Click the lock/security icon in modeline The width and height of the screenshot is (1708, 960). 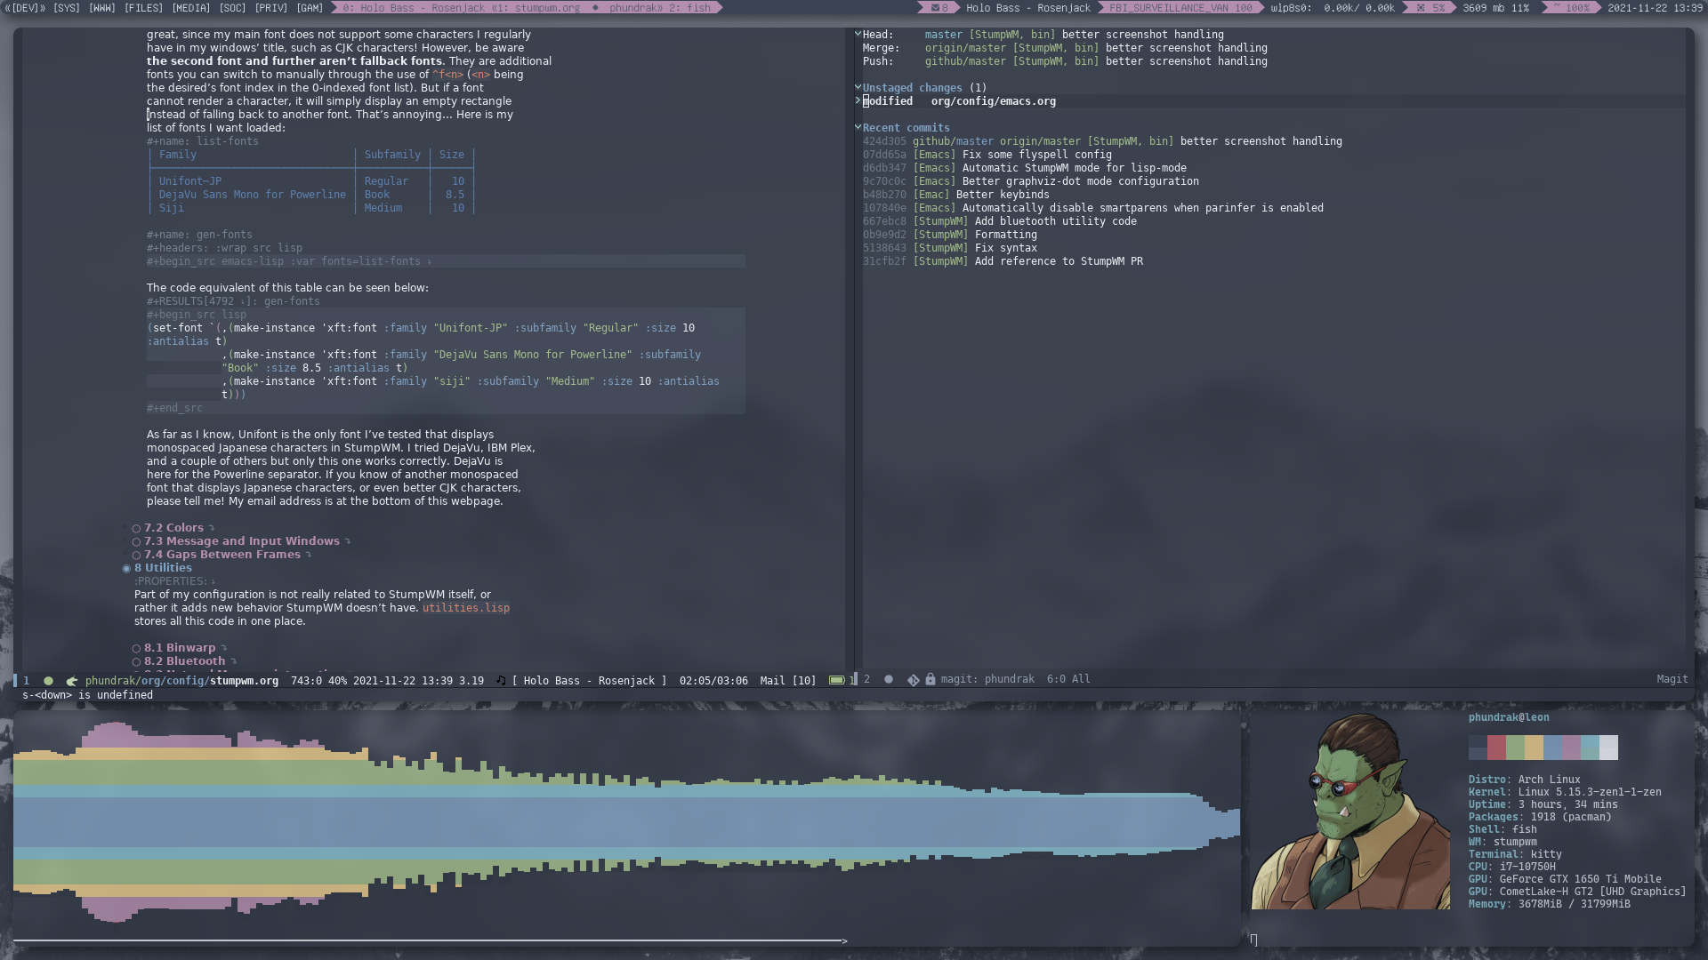932,680
